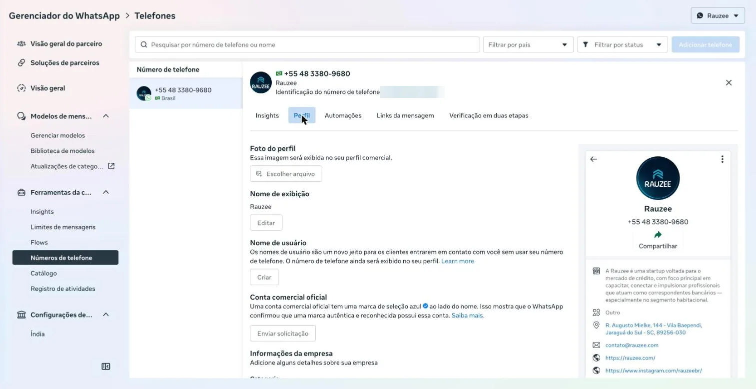Image resolution: width=756 pixels, height=389 pixels.
Task: Open the three-dot menu in profile preview
Action: [722, 159]
